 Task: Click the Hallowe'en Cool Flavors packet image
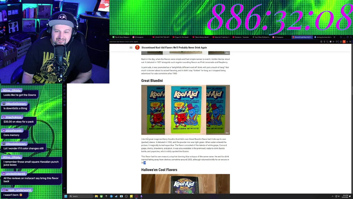(x=185, y=184)
